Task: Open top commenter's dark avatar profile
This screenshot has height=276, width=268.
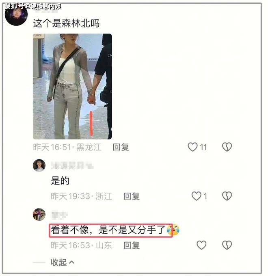Action: pos(16,15)
